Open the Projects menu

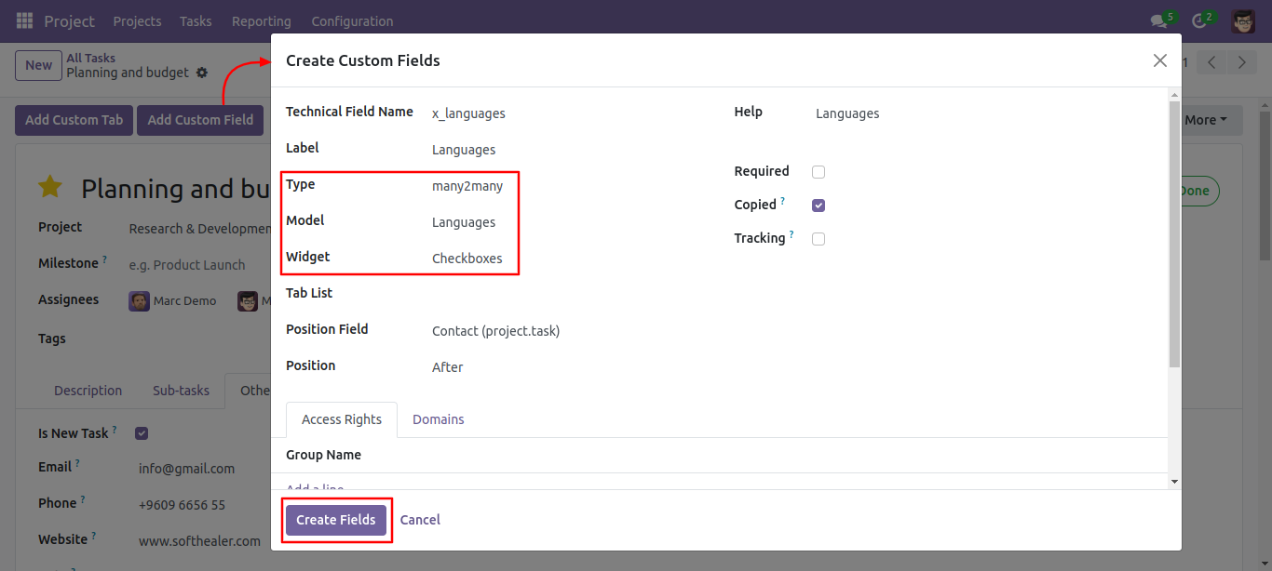pos(137,20)
